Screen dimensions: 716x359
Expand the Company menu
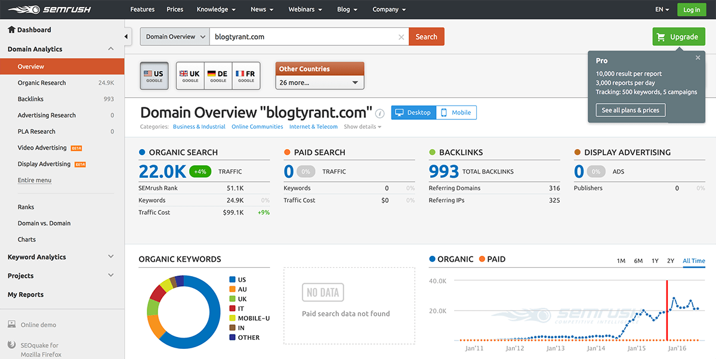coord(389,10)
